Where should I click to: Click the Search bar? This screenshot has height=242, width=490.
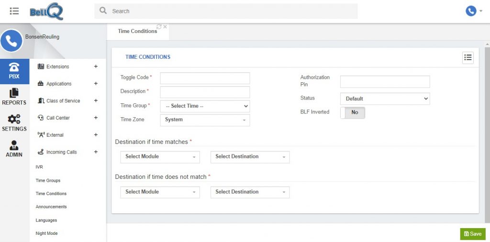226,11
